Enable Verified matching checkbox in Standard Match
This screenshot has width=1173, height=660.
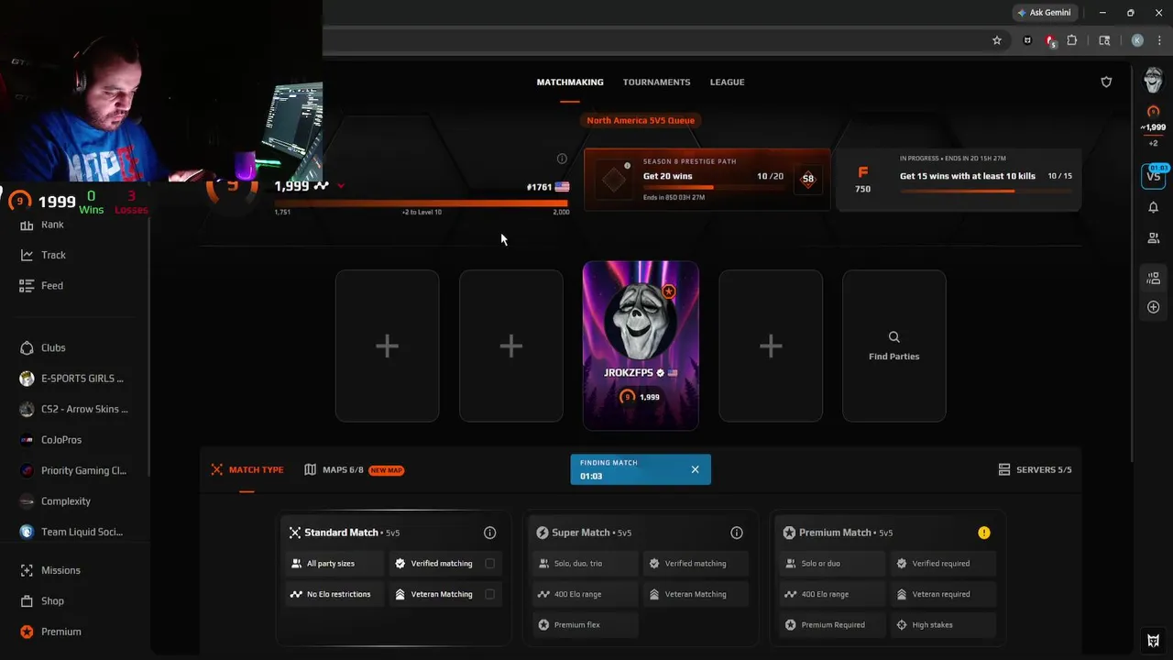point(489,564)
